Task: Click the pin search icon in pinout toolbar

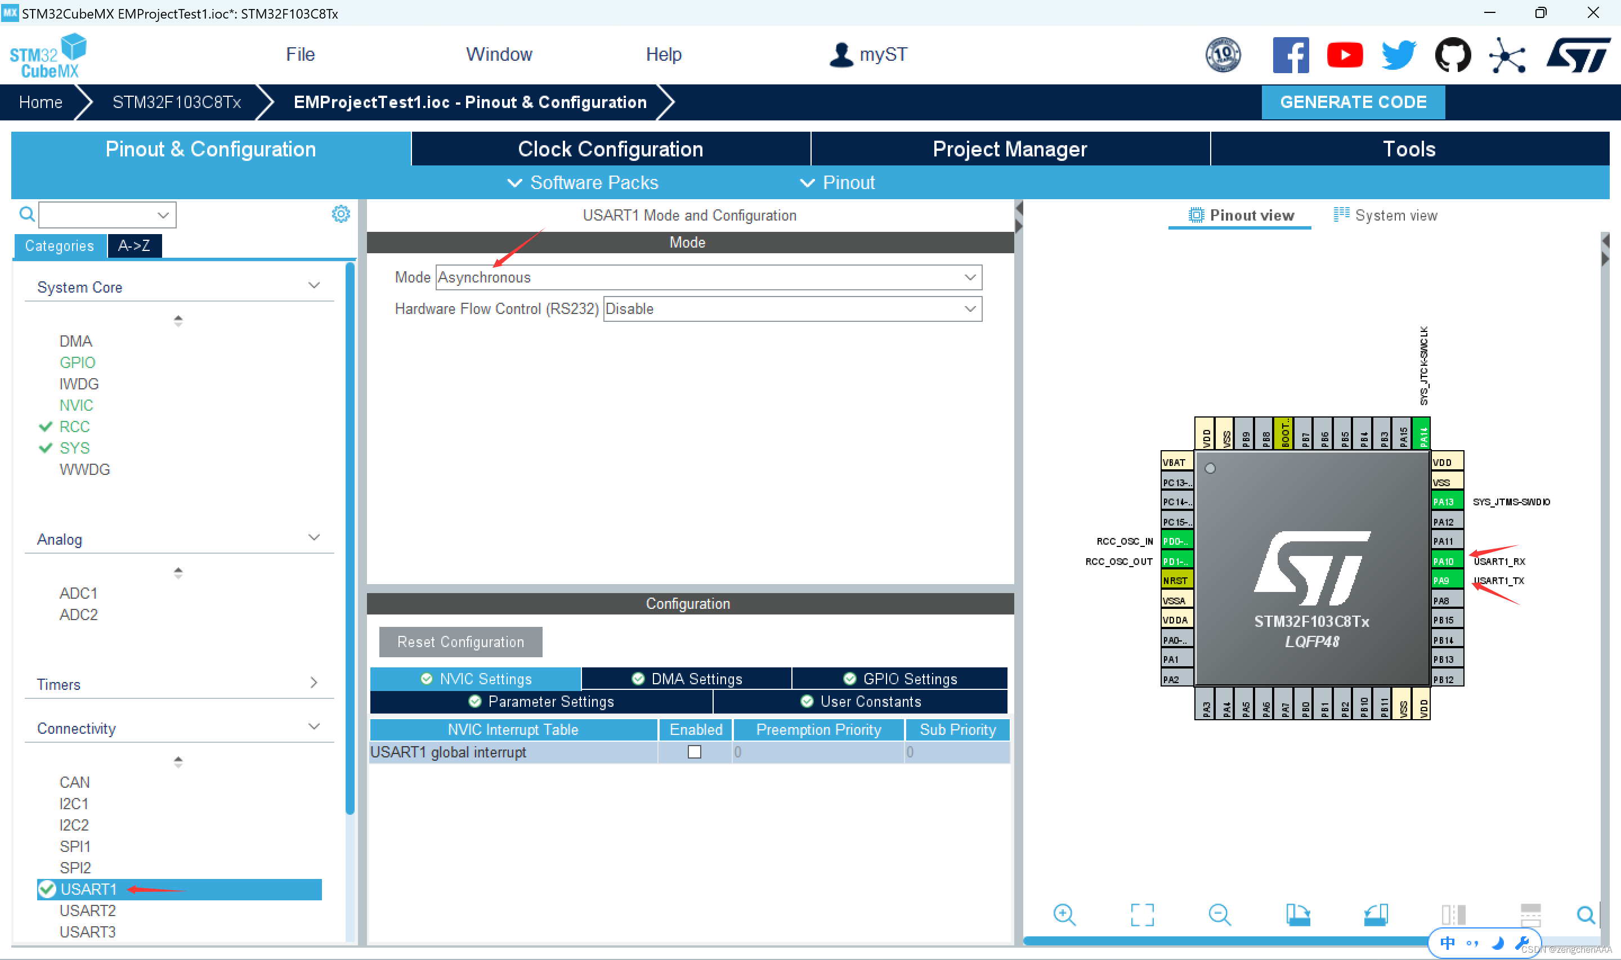Action: click(x=1586, y=915)
